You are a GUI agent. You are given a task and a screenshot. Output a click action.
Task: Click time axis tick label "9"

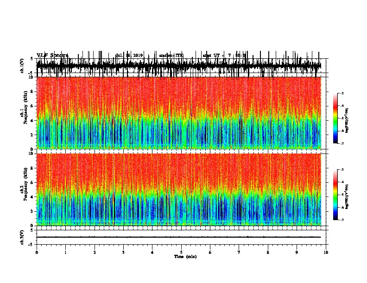tap(297, 252)
